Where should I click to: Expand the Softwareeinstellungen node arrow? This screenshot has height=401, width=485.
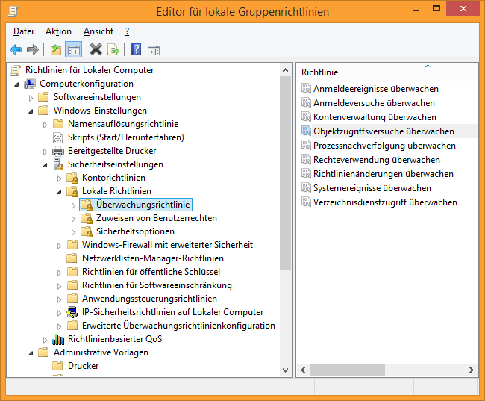pos(31,98)
